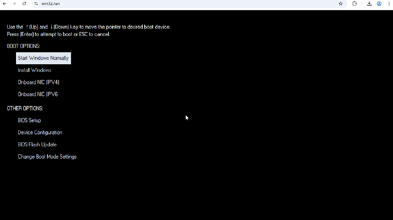
Task: Open BIOS Setup
Action: point(29,120)
